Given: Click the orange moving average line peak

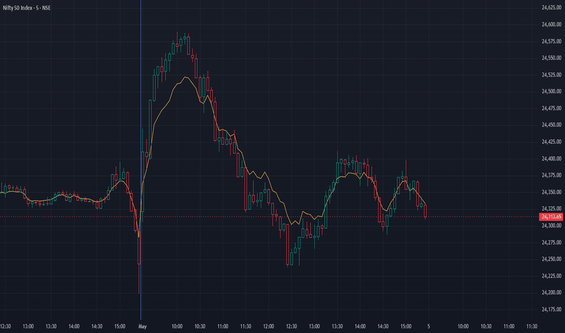Looking at the screenshot, I should point(186,77).
